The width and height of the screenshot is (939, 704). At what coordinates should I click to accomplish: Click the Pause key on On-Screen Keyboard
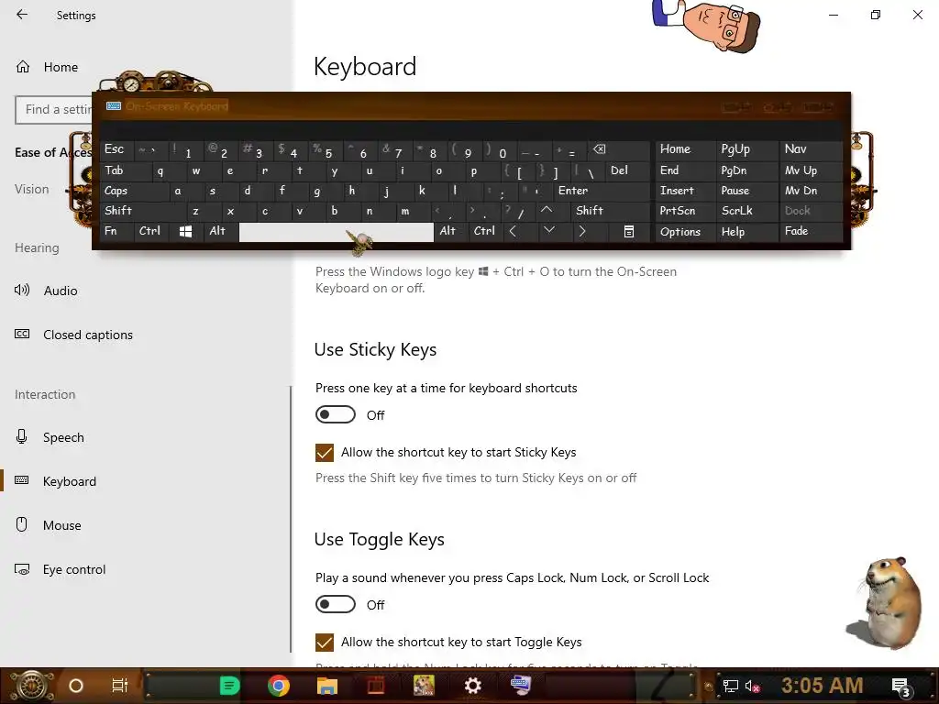748,191
